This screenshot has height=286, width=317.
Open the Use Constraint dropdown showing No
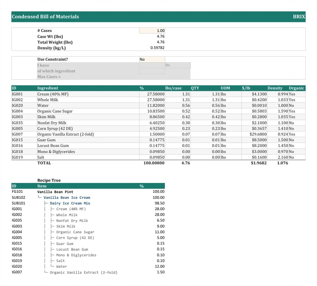[152, 59]
